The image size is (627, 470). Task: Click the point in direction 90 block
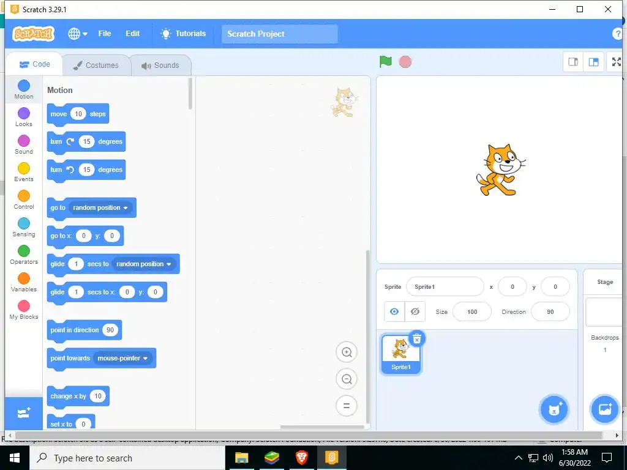click(x=84, y=330)
